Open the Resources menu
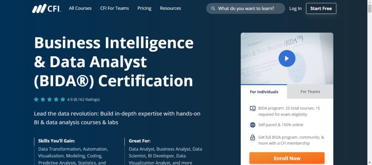The width and height of the screenshot is (372, 165). 170,8
